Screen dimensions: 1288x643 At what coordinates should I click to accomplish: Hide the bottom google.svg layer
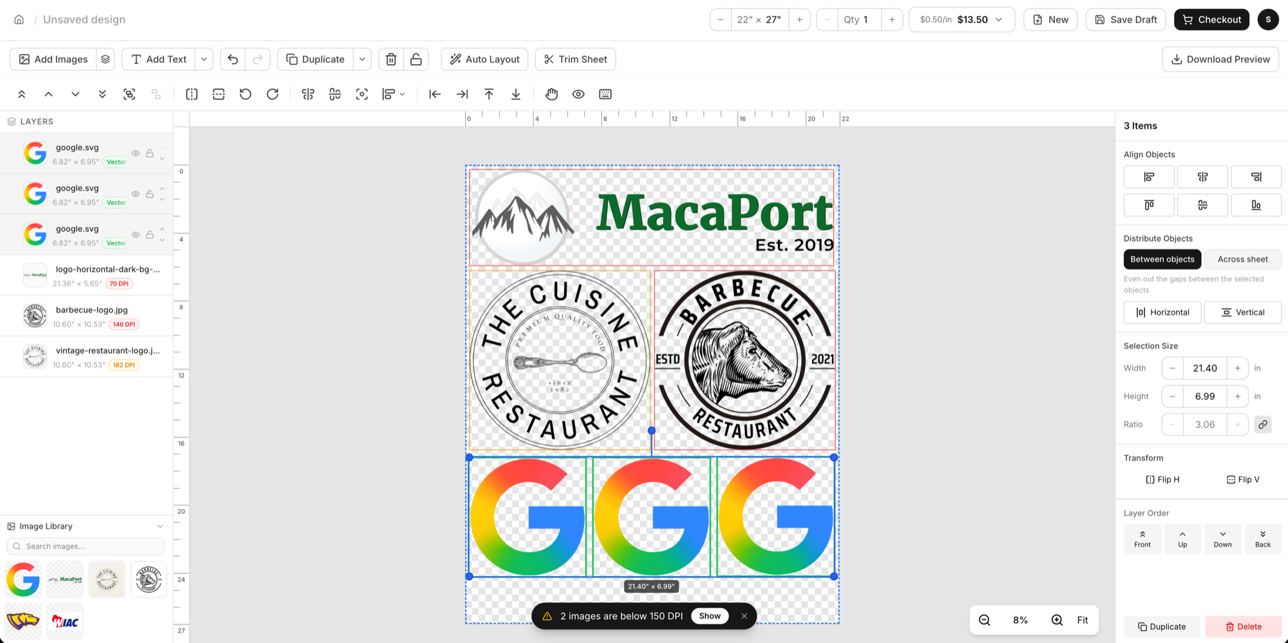(x=135, y=234)
